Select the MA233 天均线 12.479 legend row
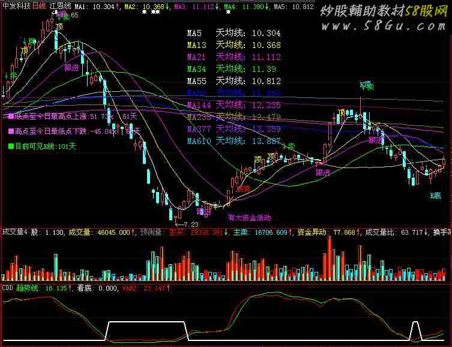This screenshot has height=347, width=452. point(234,117)
